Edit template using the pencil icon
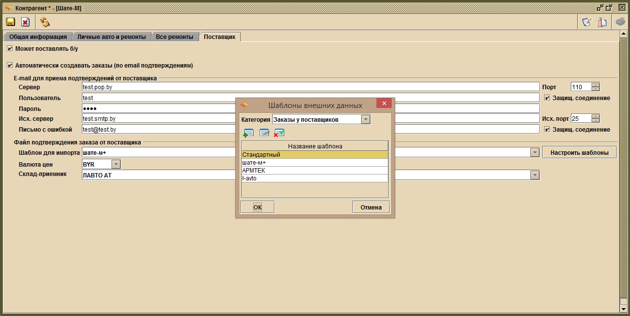 [264, 133]
